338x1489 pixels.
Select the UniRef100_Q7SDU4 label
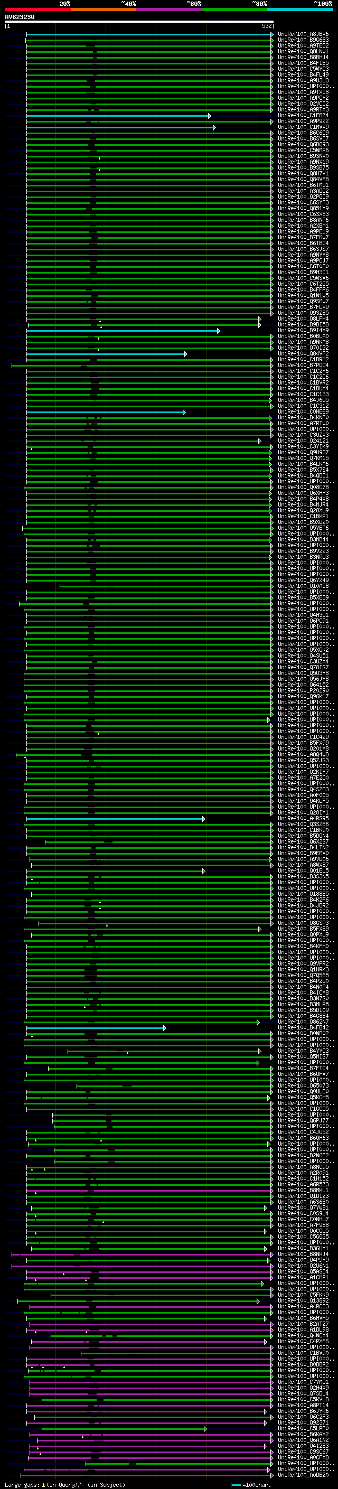[303, 1393]
